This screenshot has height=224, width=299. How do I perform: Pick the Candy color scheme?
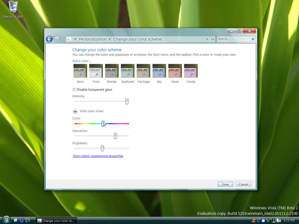[191, 71]
